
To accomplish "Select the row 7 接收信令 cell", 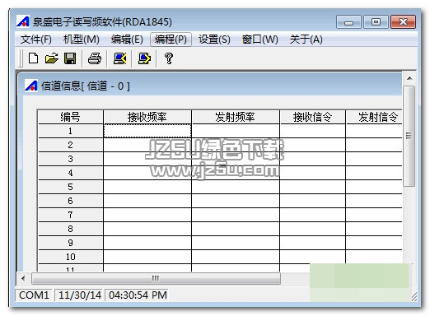I will 312,215.
